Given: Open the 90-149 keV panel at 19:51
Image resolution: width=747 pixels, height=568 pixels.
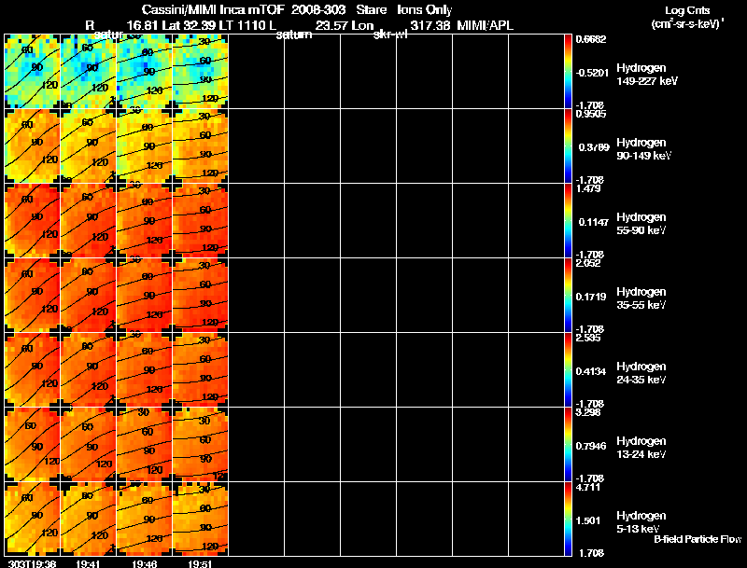Looking at the screenshot, I should (200, 145).
